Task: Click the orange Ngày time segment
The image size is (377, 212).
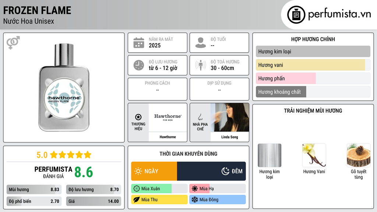Action: click(x=154, y=171)
